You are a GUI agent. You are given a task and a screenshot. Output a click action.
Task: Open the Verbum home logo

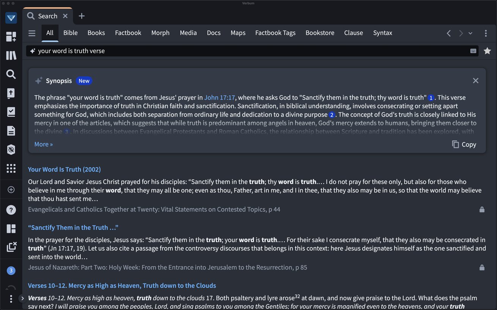(x=11, y=18)
